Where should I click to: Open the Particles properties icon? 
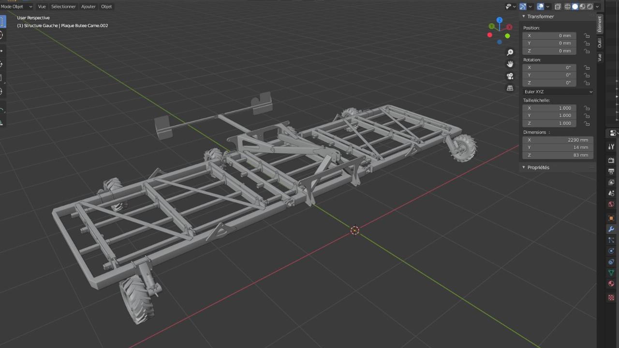pos(611,240)
